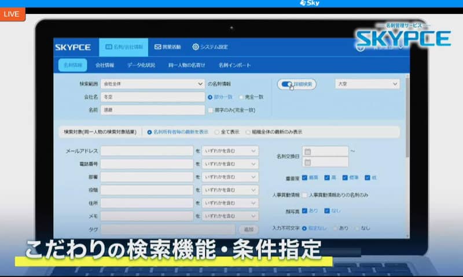This screenshot has width=463, height=277.
Task: Uncheck 顔写真 なし checkbox
Action: [327, 210]
